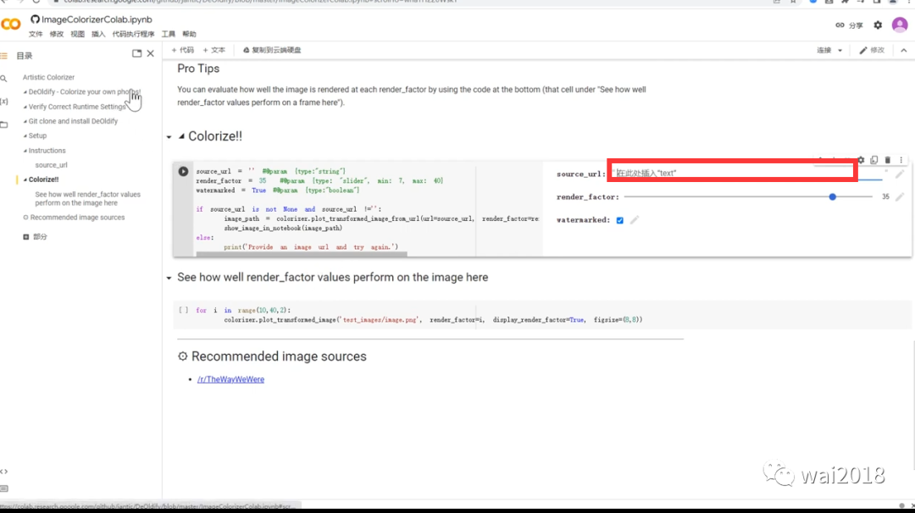Click the 目录 panel title
This screenshot has height=513, width=915.
point(25,56)
